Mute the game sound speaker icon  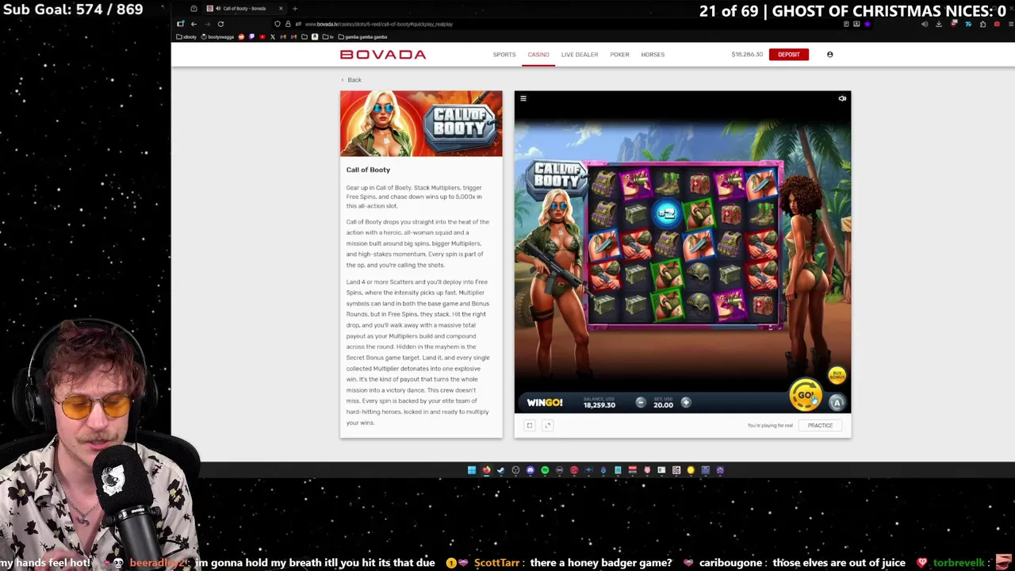842,98
